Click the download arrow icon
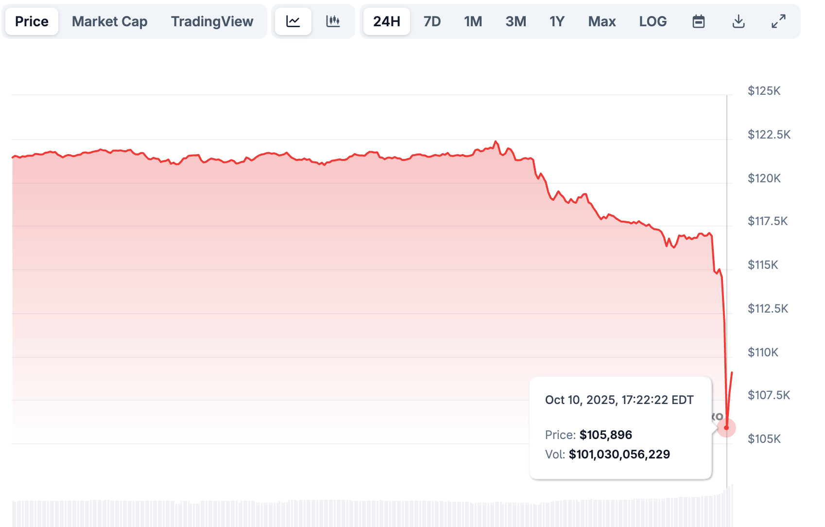This screenshot has height=527, width=825. (738, 21)
